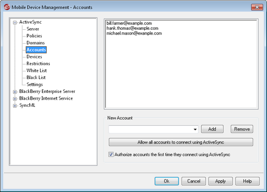
Task: Click Allow all accounts to connect button
Action: pyautogui.click(x=181, y=142)
